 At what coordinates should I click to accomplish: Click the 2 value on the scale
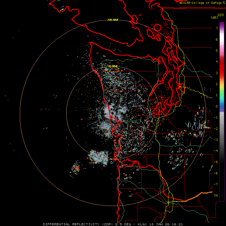point(217,84)
